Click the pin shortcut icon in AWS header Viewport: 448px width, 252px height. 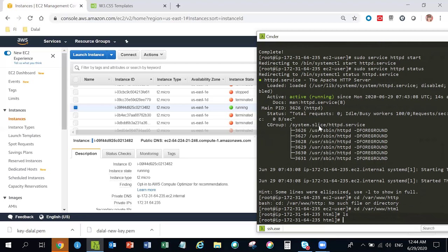127,41
